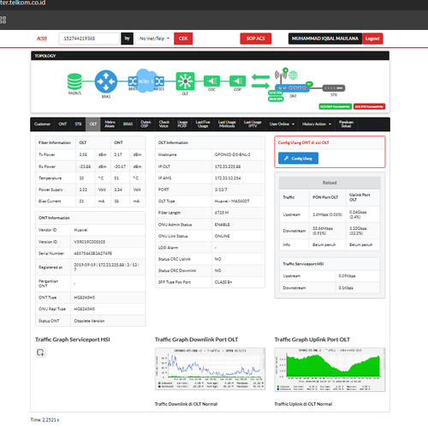428x428 pixels.
Task: Open the Check Voice tab
Action: pyautogui.click(x=163, y=124)
